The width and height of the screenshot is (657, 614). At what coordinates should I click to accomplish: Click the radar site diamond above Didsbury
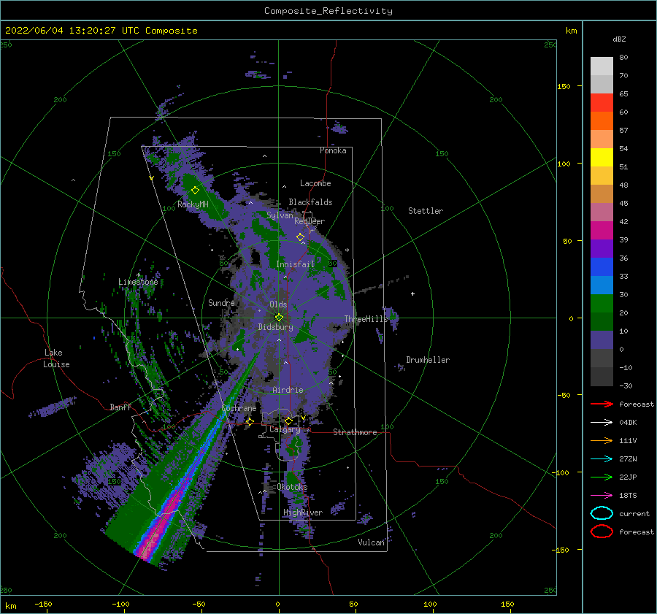(279, 318)
